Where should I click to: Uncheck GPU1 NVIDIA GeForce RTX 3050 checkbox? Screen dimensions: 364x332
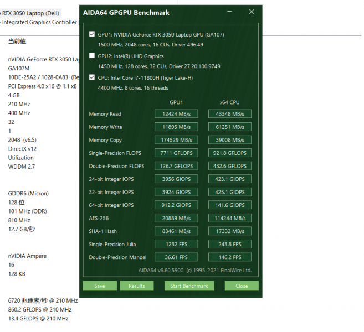[91, 34]
